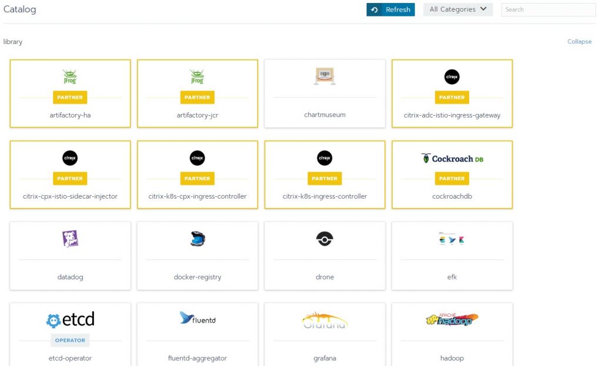Screen dimensions: 602x366
Task: Click PARTNER badge on cockroachdb card
Action: click(x=452, y=179)
